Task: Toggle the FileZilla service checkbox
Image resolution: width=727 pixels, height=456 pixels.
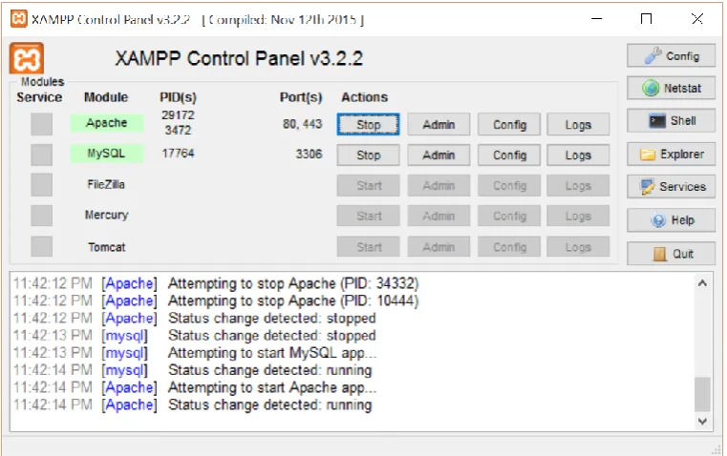Action: click(42, 185)
